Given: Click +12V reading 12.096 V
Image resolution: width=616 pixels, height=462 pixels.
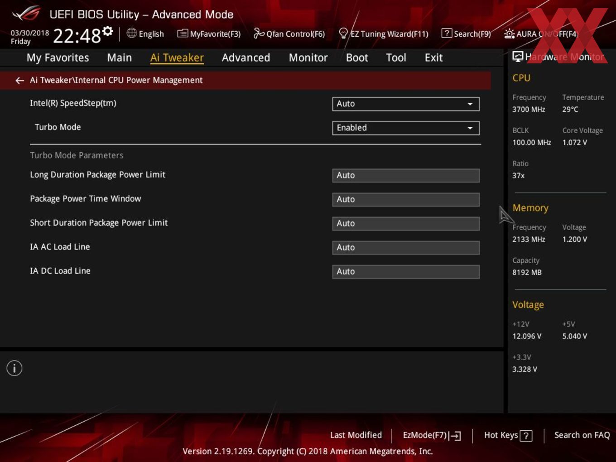Looking at the screenshot, I should point(527,336).
